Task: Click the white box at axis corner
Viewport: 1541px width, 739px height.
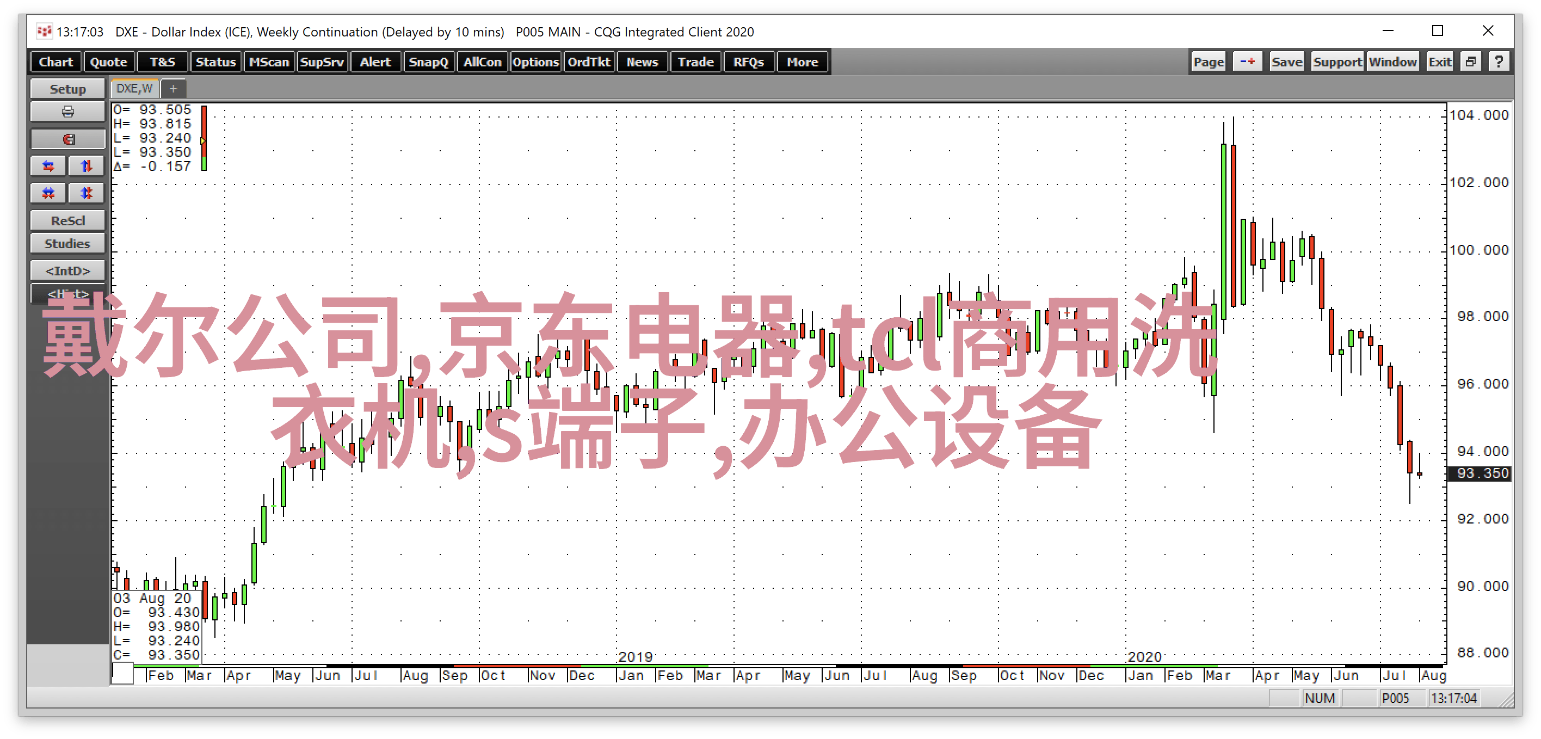Action: (122, 674)
